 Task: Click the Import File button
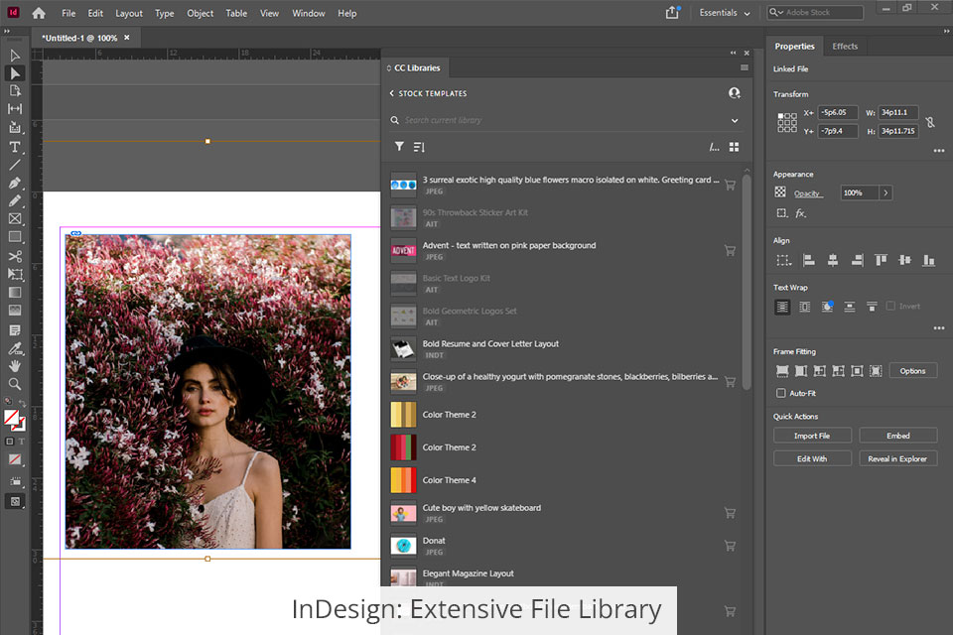812,436
